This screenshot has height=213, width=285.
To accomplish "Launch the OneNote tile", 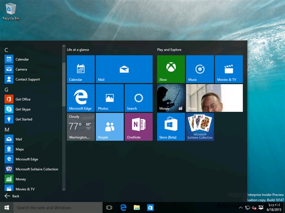I will pyautogui.click(x=139, y=127).
